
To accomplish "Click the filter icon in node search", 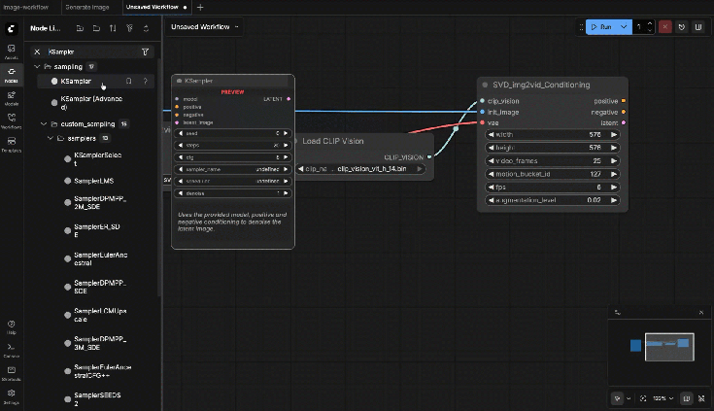I will point(145,51).
